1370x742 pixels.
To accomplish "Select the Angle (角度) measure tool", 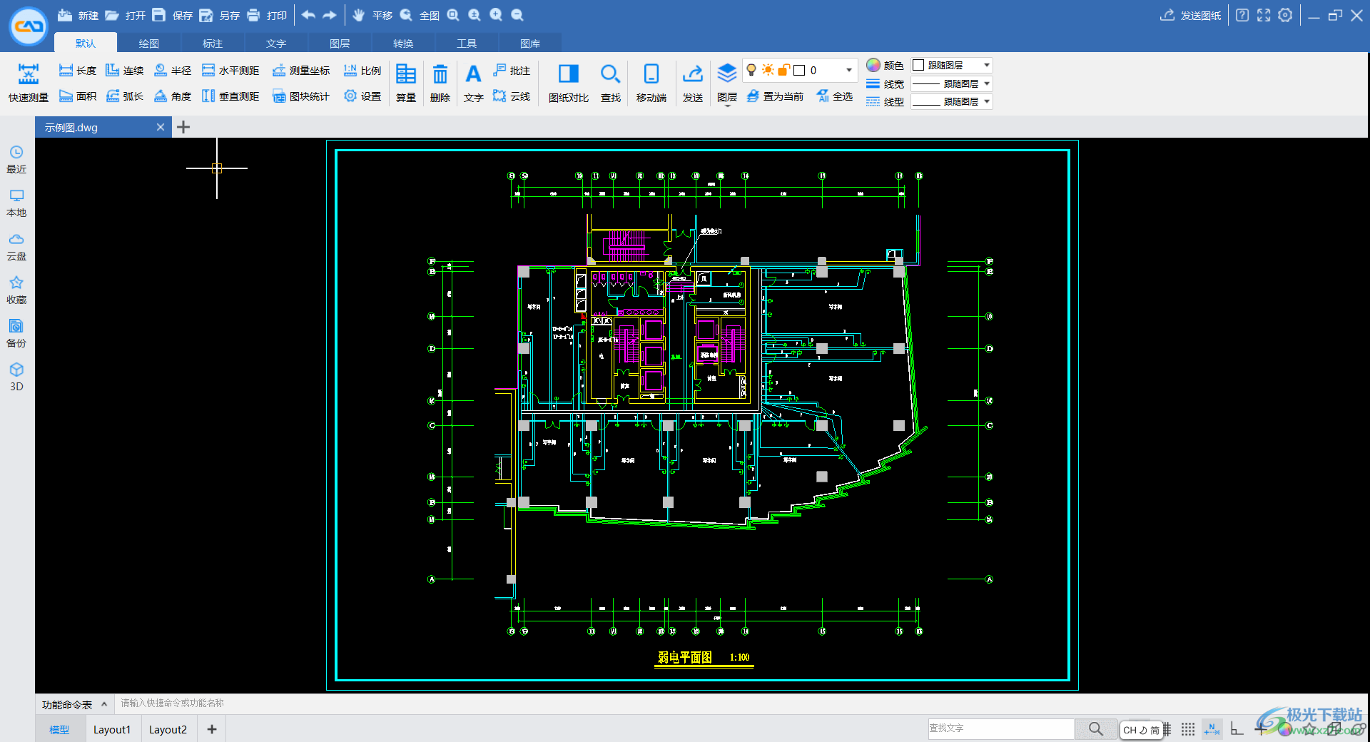I will (172, 96).
